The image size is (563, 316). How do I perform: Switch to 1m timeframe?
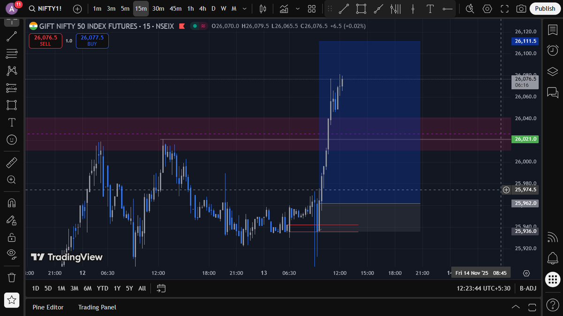97,8
